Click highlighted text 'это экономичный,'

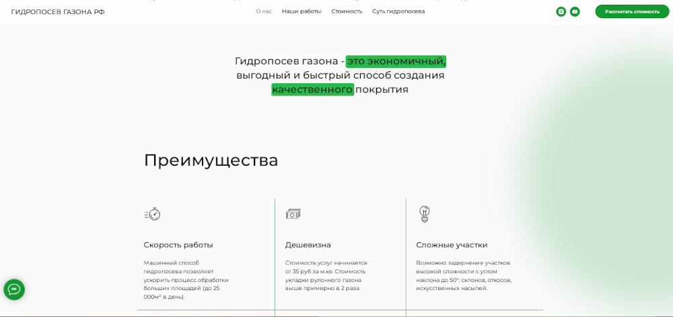pyautogui.click(x=396, y=61)
